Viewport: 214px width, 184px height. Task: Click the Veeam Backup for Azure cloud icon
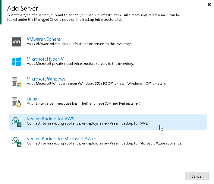(17, 142)
